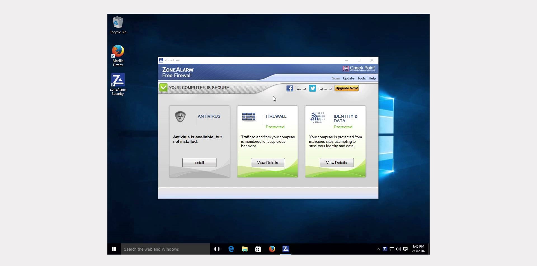Viewport: 537px width, 266px height.
Task: Click the Install antivirus button
Action: 199,163
